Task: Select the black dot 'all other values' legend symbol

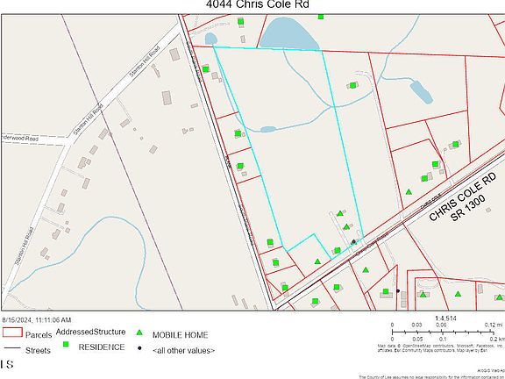Action: (139, 348)
